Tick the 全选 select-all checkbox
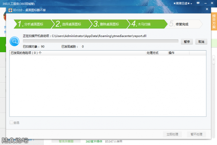217x145 pixels. 11,123
